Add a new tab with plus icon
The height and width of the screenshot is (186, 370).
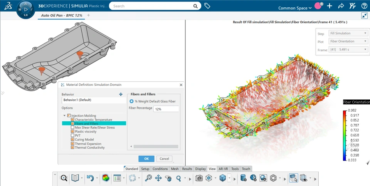coord(89,15)
